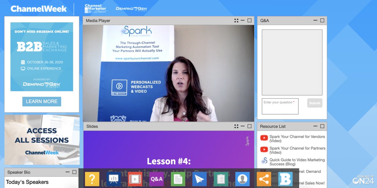Open the purple Q&A dock icon
The height and width of the screenshot is (188, 377).
pyautogui.click(x=156, y=179)
